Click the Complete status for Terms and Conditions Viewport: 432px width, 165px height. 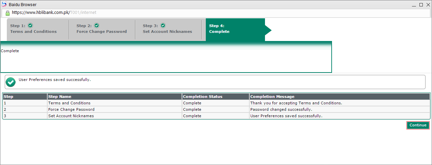pos(216,103)
